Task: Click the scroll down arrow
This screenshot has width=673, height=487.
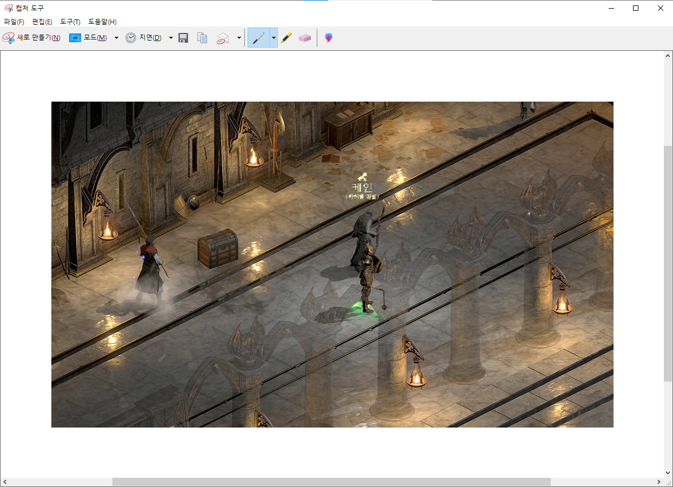Action: coord(668,472)
